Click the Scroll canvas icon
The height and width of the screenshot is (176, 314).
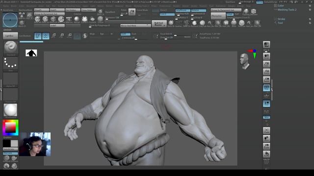point(266,56)
